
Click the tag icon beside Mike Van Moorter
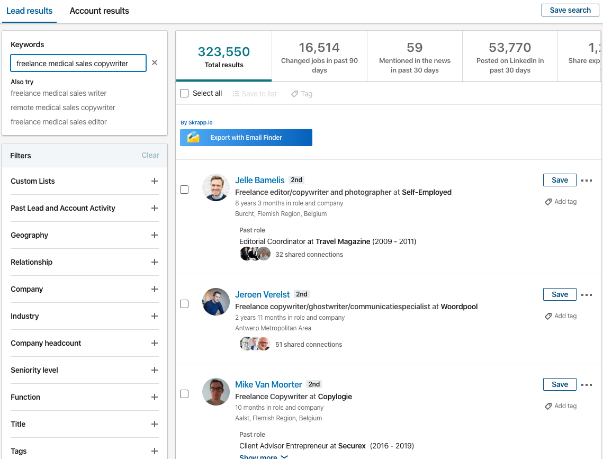tap(548, 406)
